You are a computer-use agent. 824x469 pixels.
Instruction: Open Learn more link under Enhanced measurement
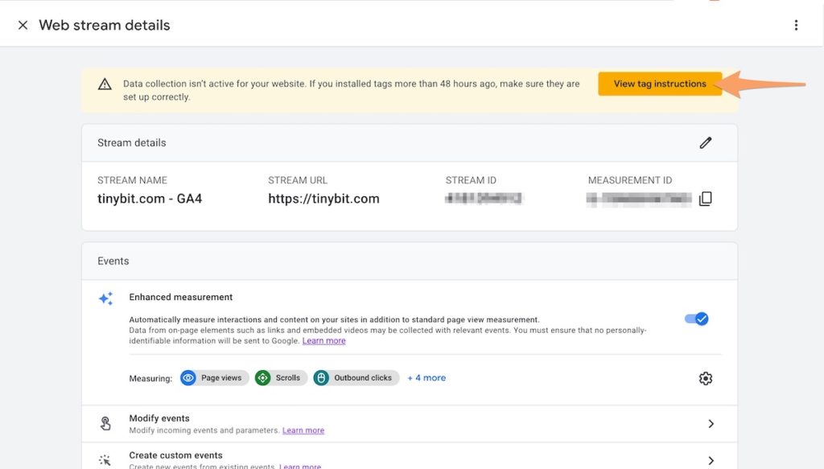323,341
